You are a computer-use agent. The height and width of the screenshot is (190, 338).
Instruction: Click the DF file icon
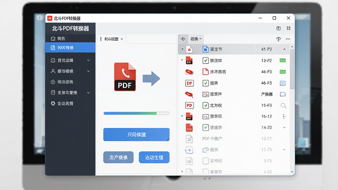(189, 83)
